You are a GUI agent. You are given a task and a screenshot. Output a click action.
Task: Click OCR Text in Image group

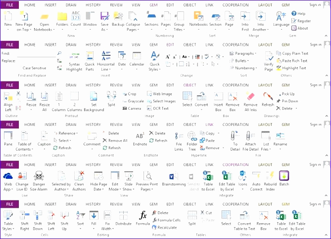pos(158,108)
